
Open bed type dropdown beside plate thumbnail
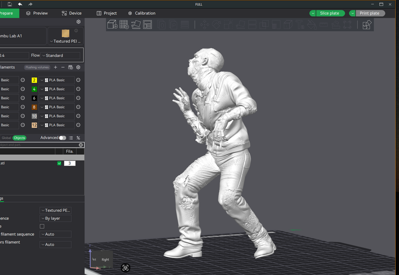65,41
